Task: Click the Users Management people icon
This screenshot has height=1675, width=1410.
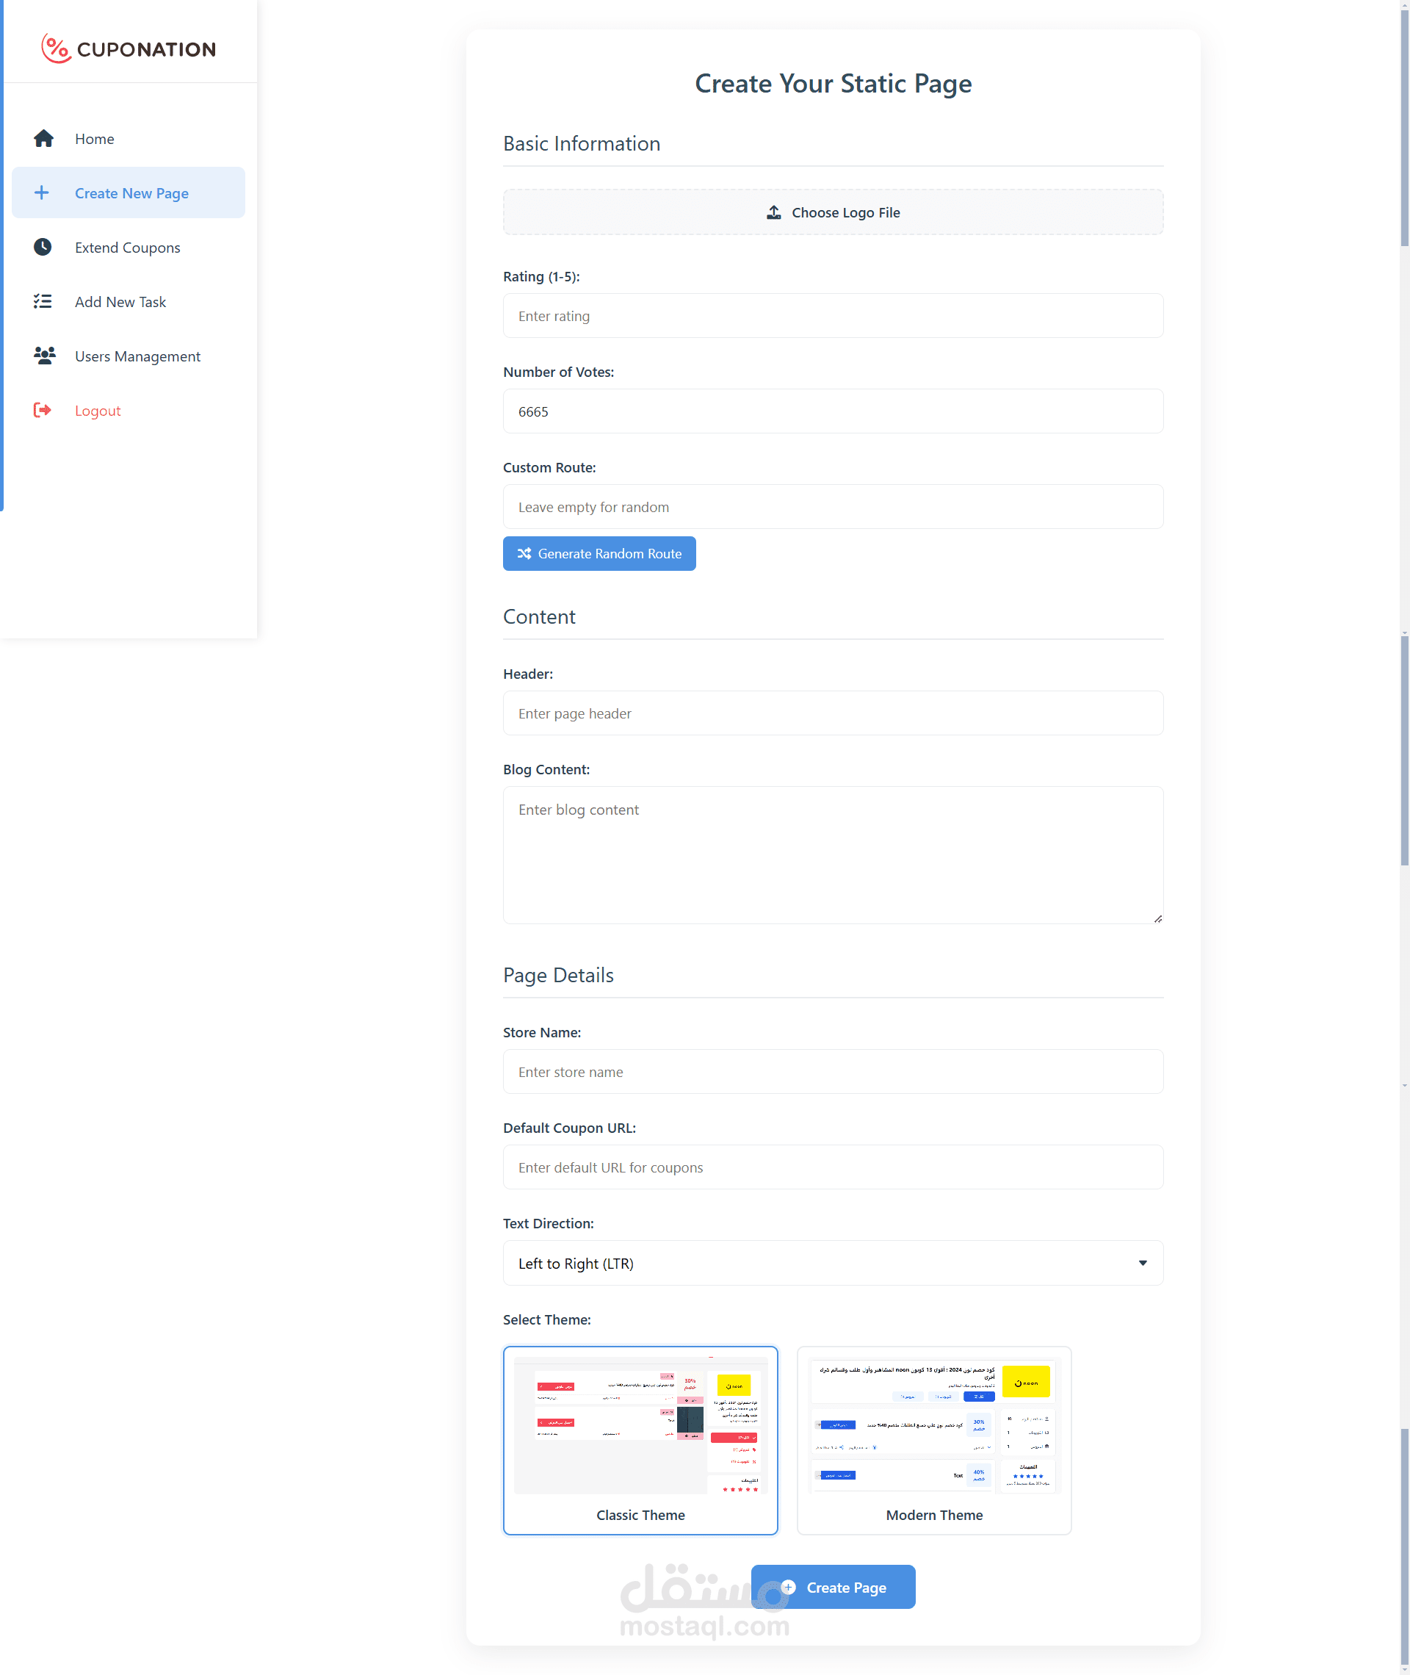Action: coord(44,356)
